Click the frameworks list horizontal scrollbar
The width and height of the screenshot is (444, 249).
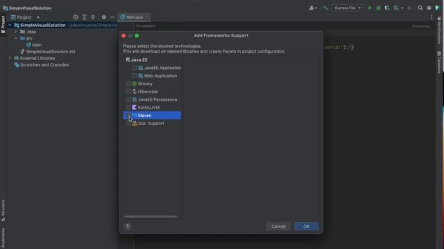151,216
